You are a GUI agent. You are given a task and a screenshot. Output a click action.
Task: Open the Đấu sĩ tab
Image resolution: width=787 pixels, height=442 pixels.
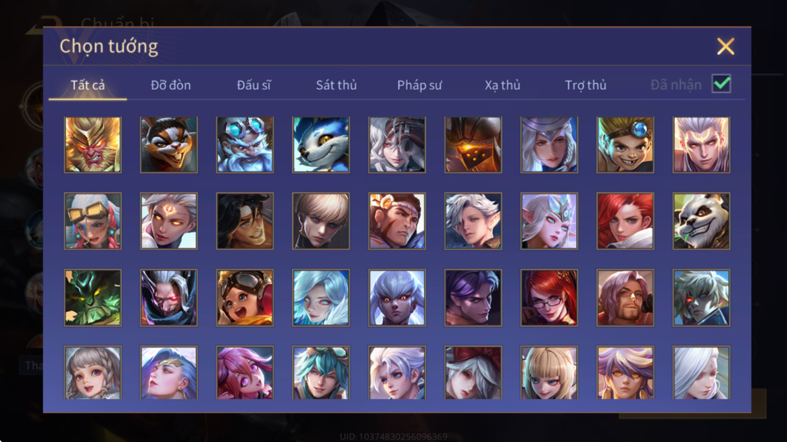[254, 85]
